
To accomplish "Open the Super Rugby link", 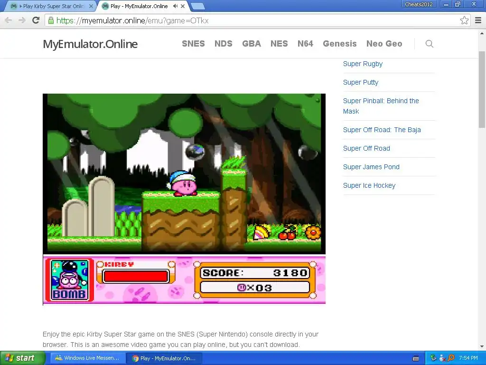I will [363, 64].
